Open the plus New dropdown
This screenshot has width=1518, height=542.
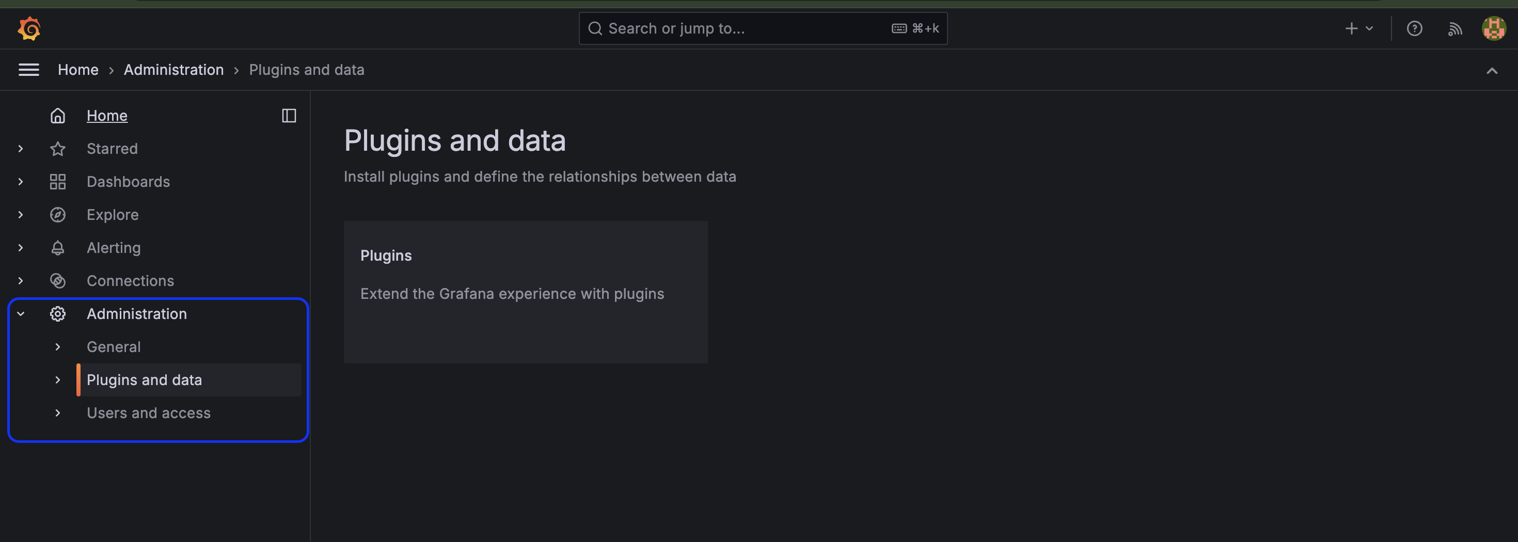(1358, 28)
